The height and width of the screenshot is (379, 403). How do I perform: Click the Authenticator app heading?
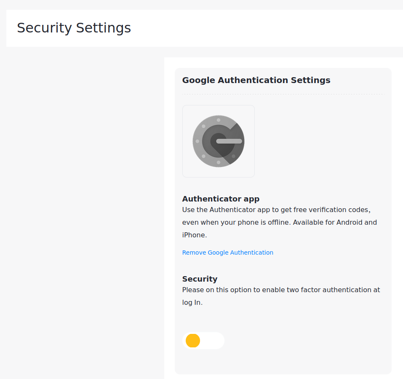tap(221, 199)
